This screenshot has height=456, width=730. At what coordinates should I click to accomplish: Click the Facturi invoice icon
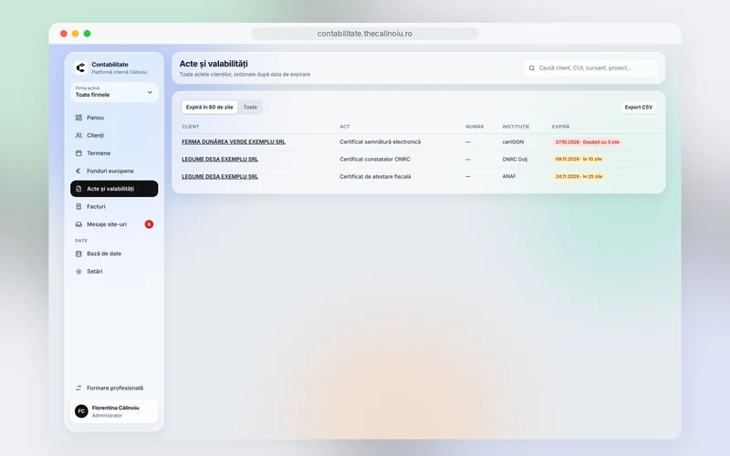(x=78, y=207)
